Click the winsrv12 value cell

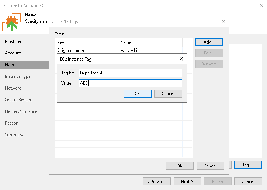tap(129, 50)
